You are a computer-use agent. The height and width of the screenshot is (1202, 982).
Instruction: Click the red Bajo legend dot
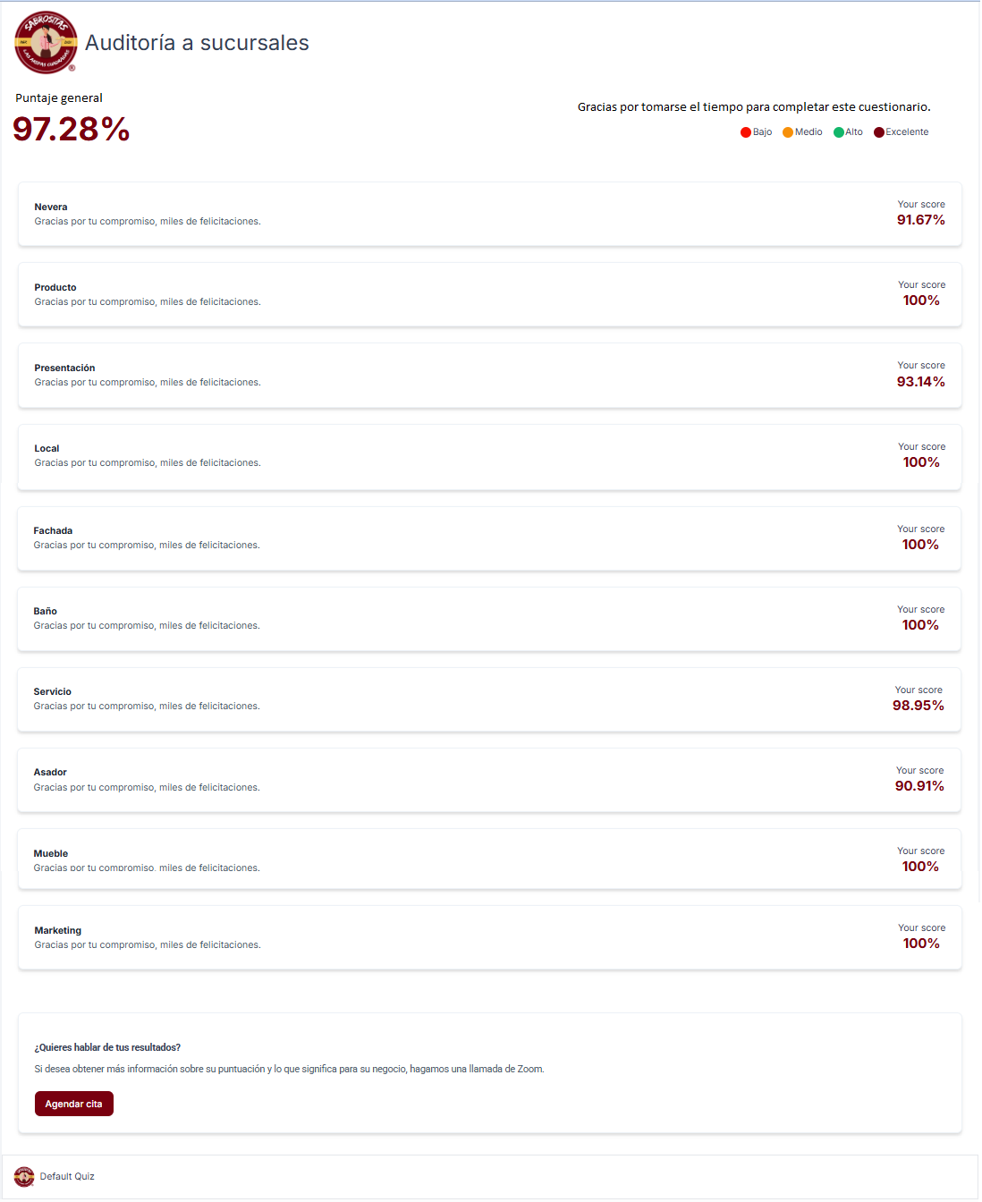coord(746,132)
